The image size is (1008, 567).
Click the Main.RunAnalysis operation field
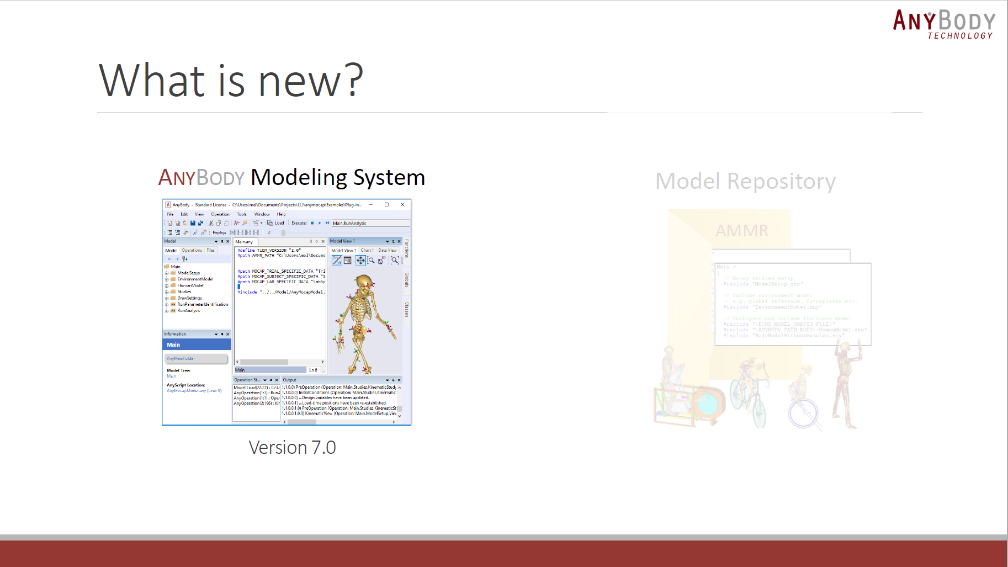(x=370, y=223)
